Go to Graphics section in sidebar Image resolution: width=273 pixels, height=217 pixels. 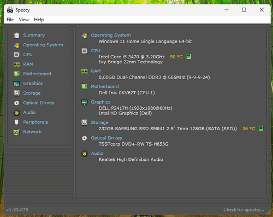33,83
